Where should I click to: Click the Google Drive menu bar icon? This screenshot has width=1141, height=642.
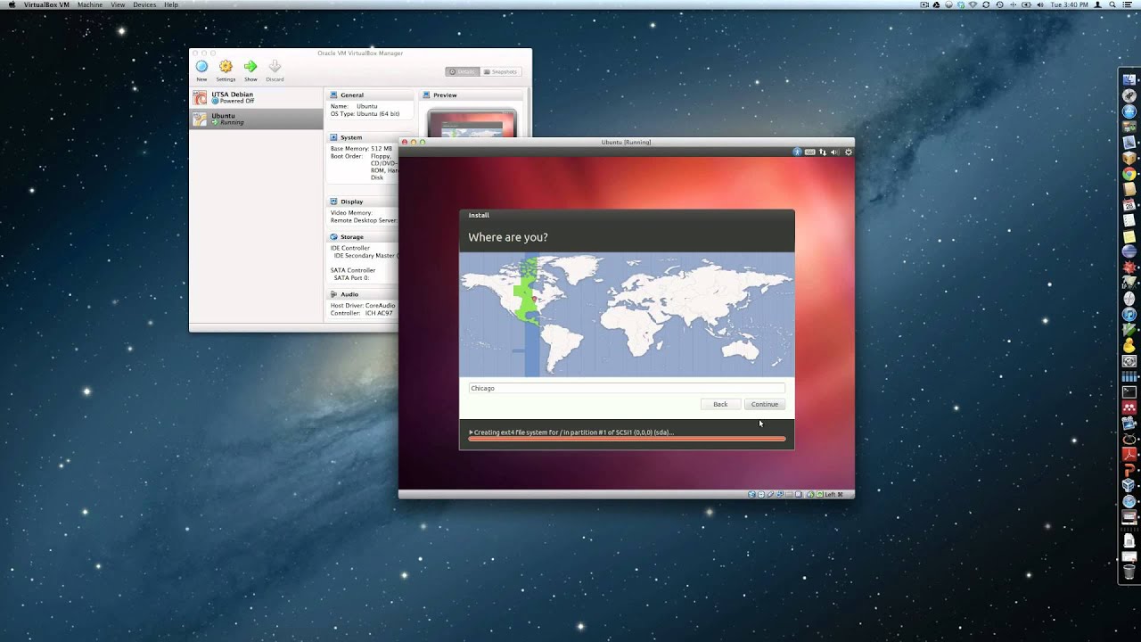936,4
